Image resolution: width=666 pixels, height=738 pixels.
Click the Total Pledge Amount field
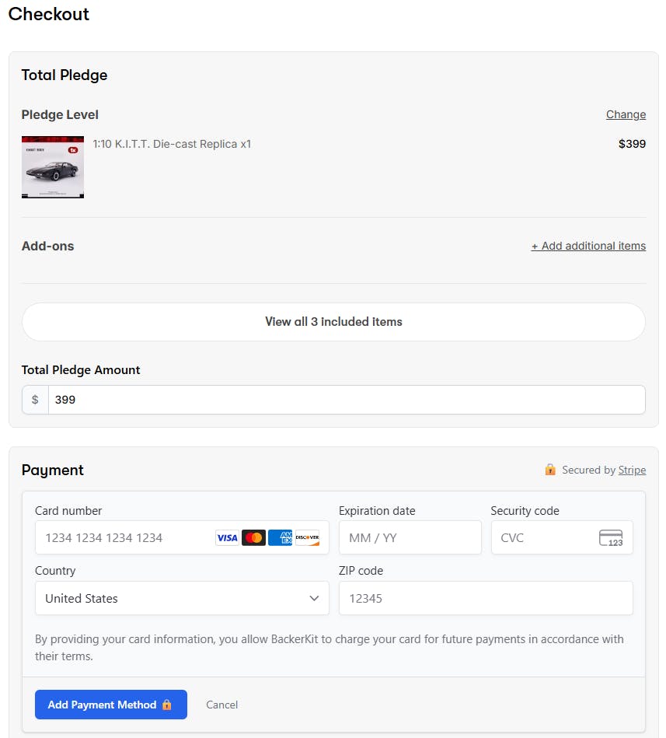(346, 400)
